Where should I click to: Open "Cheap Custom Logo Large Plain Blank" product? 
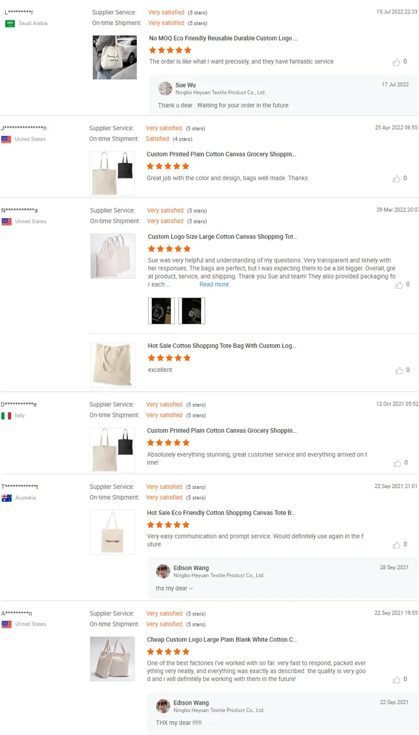click(222, 640)
